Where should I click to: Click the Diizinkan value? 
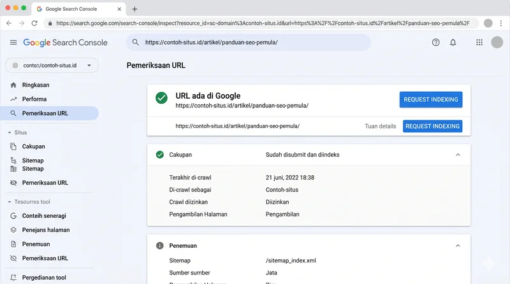pyautogui.click(x=277, y=202)
